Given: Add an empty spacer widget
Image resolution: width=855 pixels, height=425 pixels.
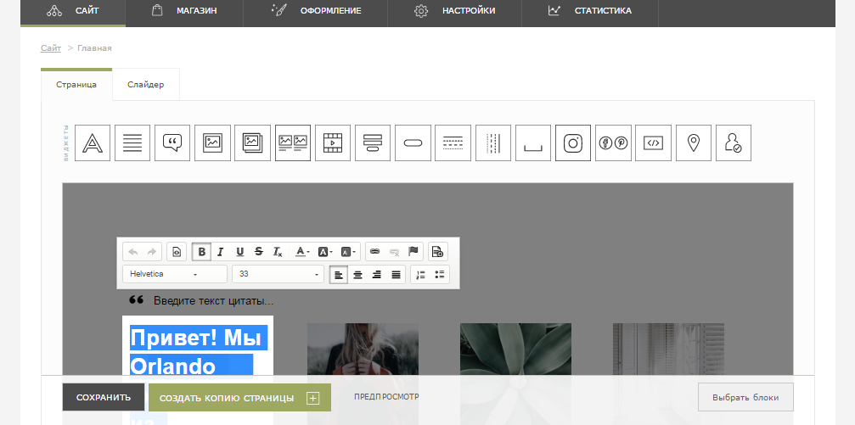Looking at the screenshot, I should [x=533, y=143].
